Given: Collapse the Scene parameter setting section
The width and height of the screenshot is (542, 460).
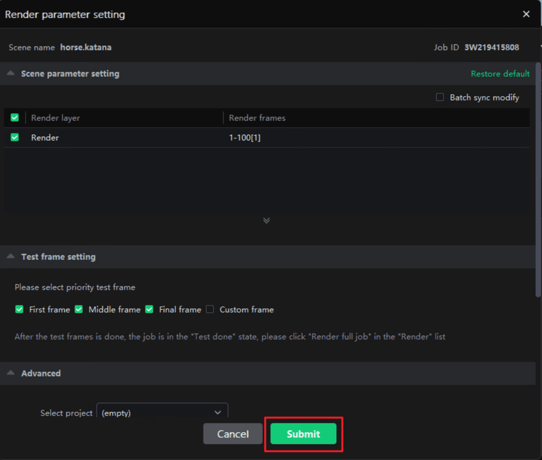Looking at the screenshot, I should (11, 74).
